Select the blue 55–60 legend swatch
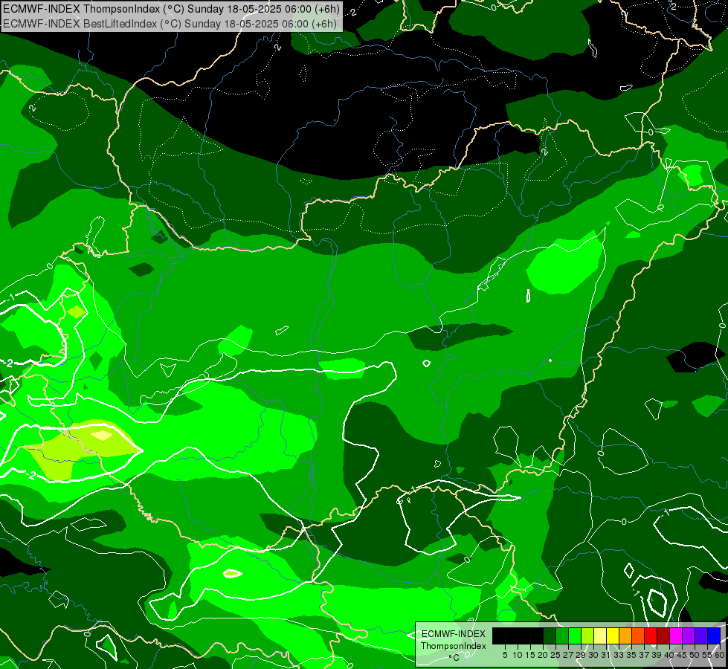Image resolution: width=728 pixels, height=669 pixels. (x=714, y=636)
